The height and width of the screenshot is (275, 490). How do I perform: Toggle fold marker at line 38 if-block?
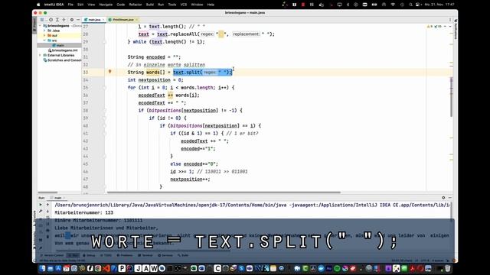coord(105,111)
